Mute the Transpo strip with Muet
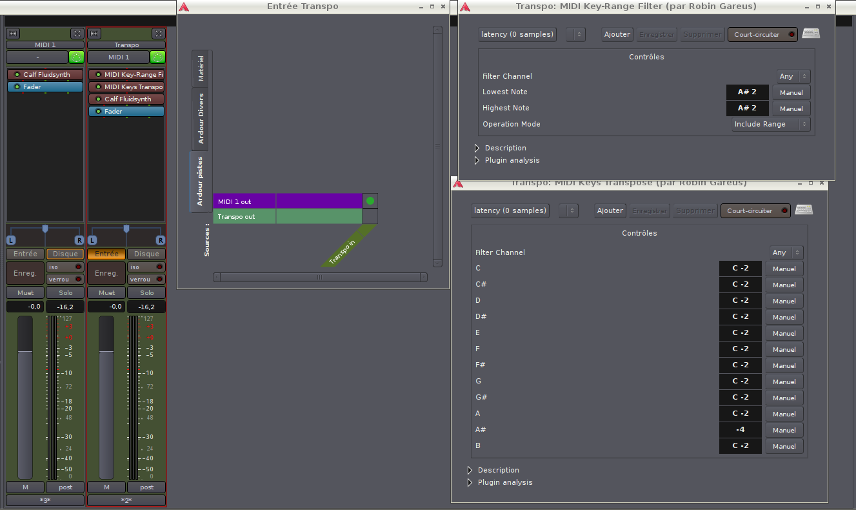The image size is (856, 510). click(x=106, y=293)
